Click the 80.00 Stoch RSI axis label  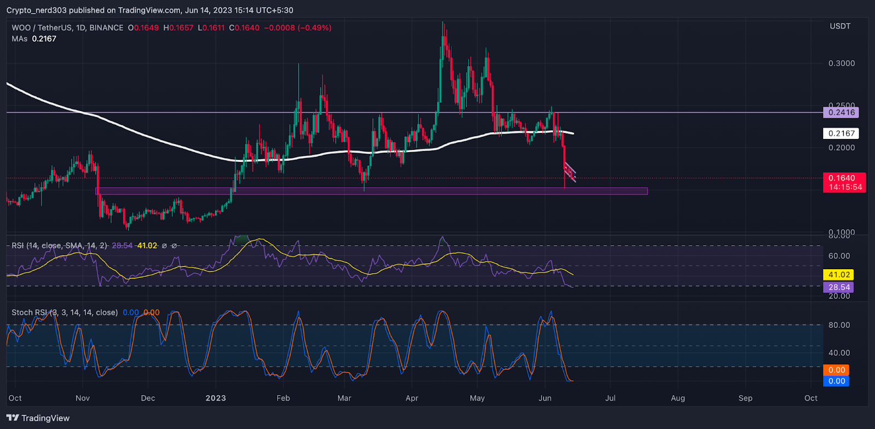[839, 325]
